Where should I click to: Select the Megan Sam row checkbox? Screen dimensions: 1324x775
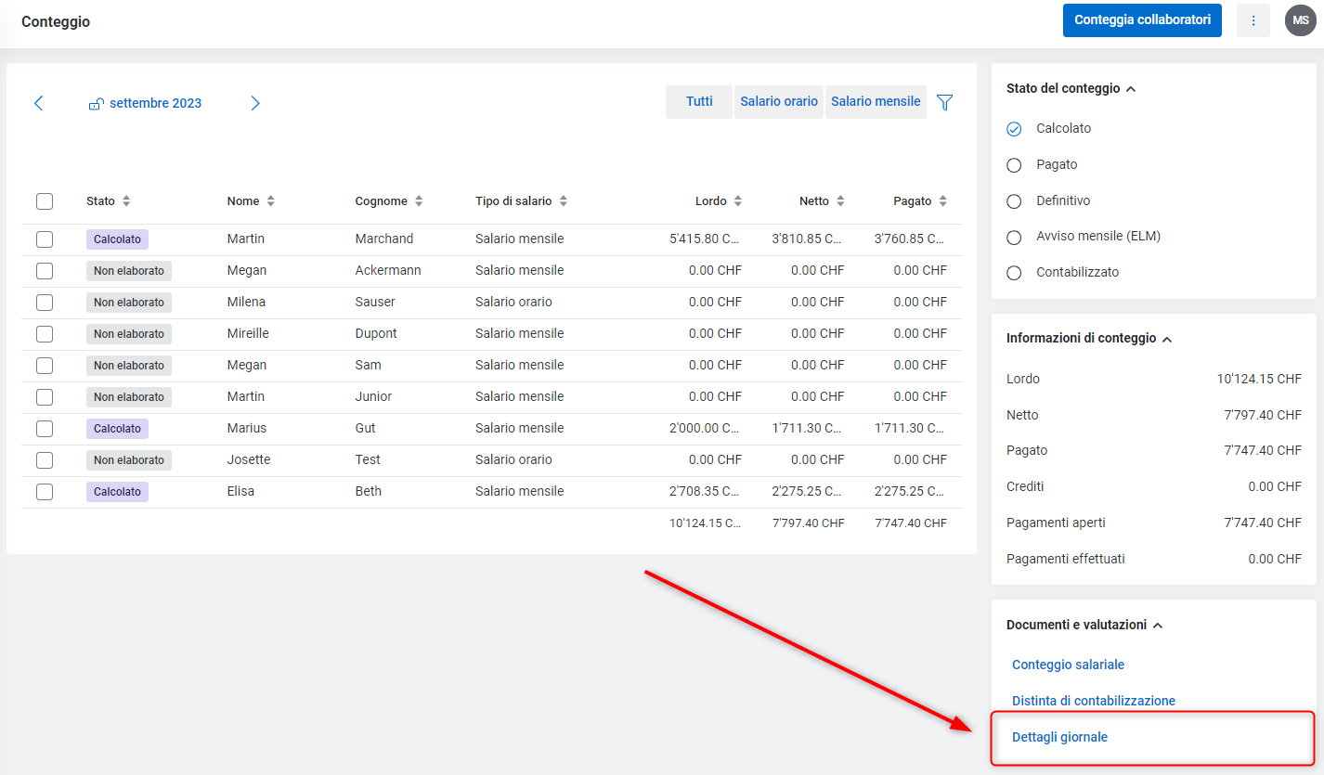45,366
